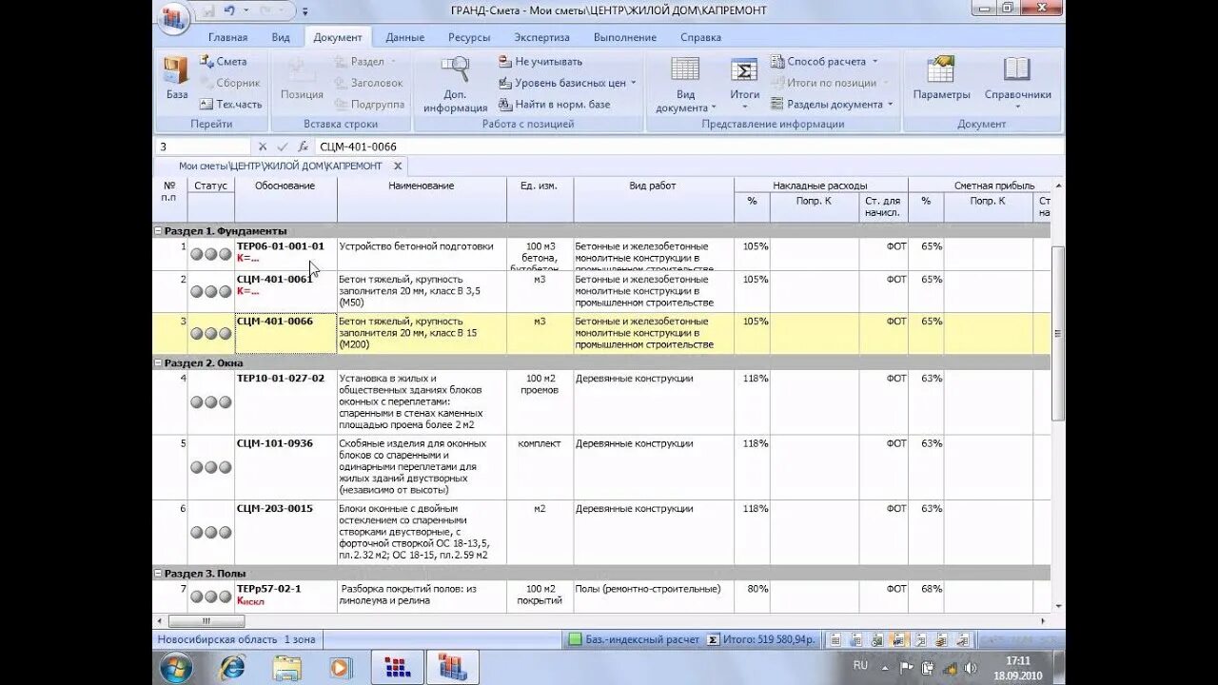Open Тех.часть from Перейти group
This screenshot has width=1218, height=685.
[230, 104]
